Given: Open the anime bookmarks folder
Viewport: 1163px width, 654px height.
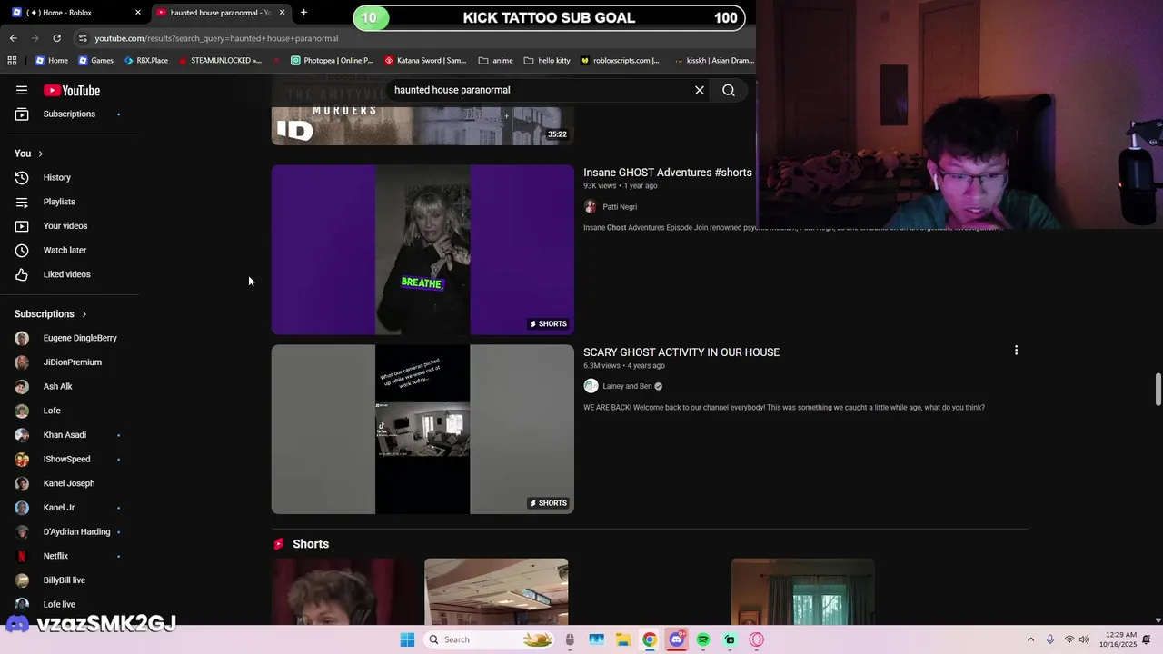Looking at the screenshot, I should click(495, 61).
